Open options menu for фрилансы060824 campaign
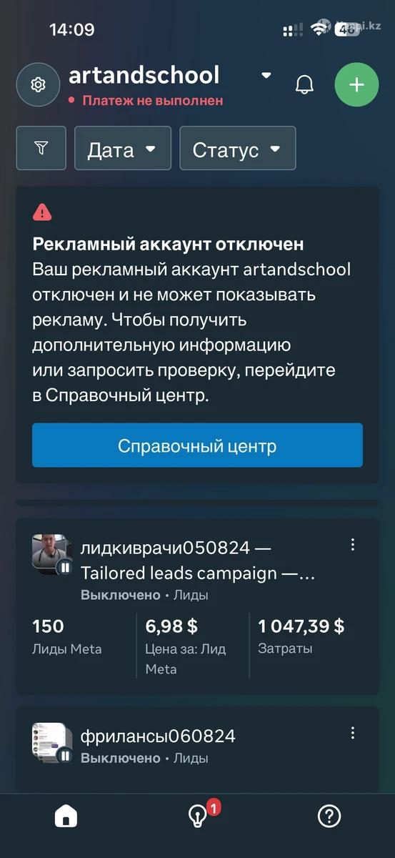Viewport: 395px width, 858px height. coord(352,733)
